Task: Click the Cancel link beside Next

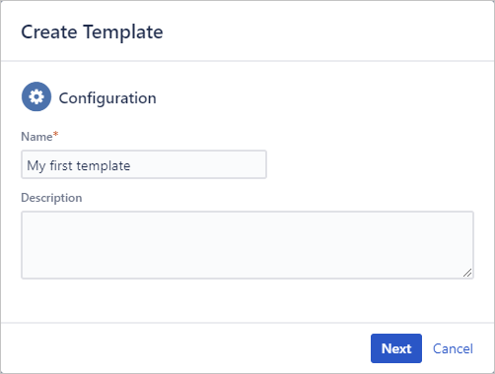Action: pyautogui.click(x=453, y=348)
